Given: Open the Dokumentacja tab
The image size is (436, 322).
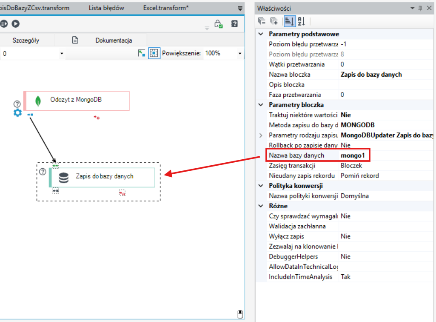Looking at the screenshot, I should (x=114, y=40).
